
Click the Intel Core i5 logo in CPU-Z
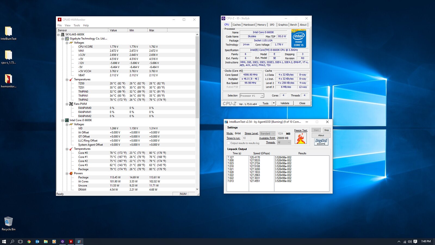click(299, 38)
